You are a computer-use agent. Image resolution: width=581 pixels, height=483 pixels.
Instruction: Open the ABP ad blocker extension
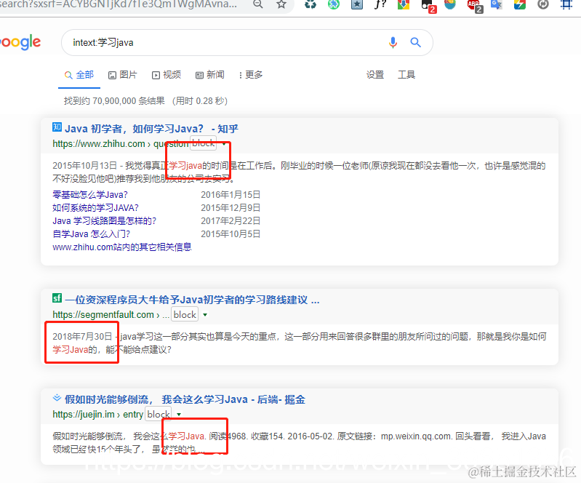point(475,5)
